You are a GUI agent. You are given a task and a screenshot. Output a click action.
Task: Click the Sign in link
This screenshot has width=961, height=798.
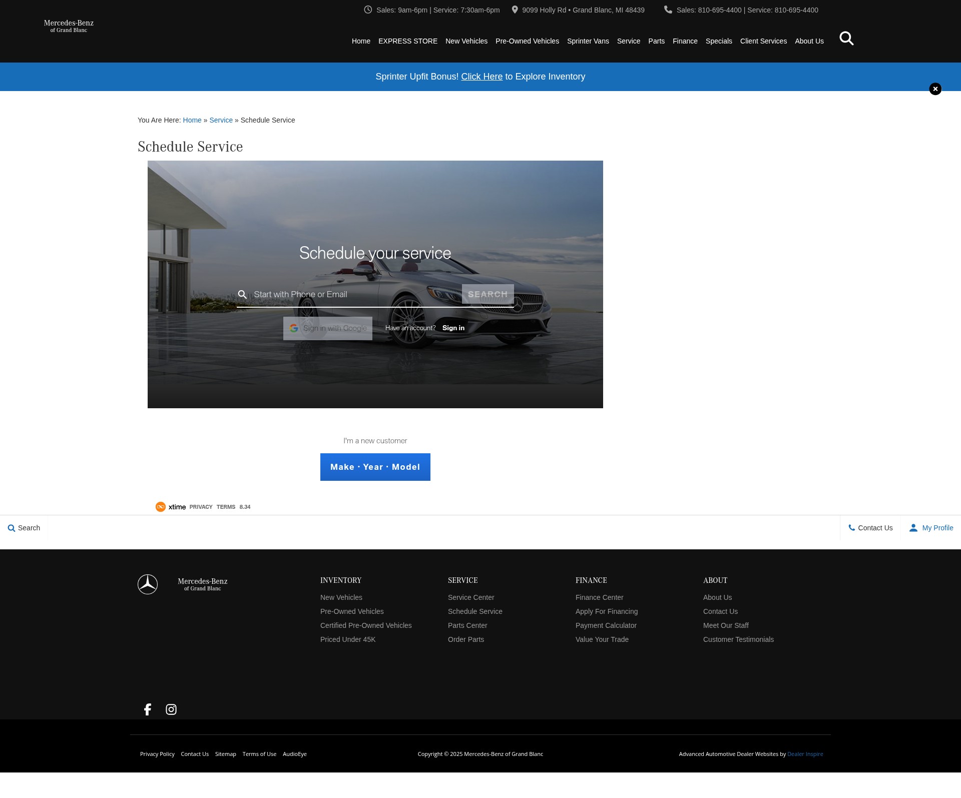pos(453,328)
